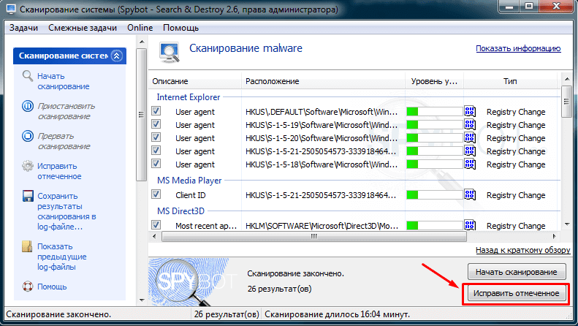The width and height of the screenshot is (578, 326).
Task: Uncheck the User agent entry for HKUS\S-1-5-19
Action: [156, 124]
